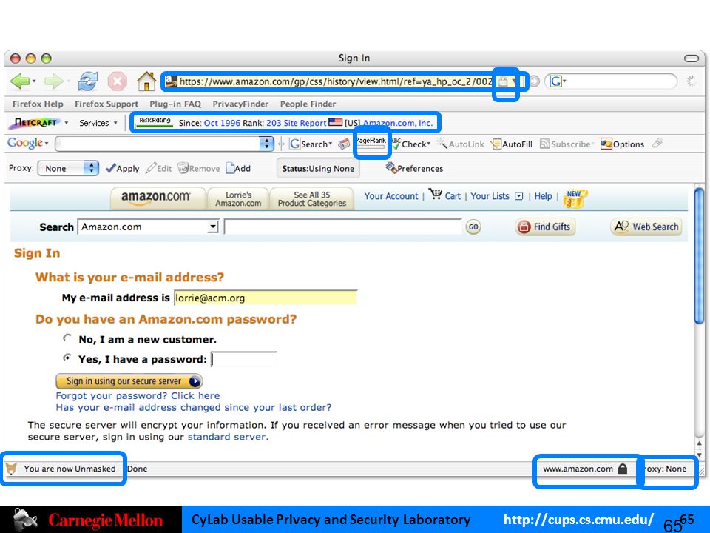
Task: Open the Firefox Help bookmark
Action: click(38, 104)
